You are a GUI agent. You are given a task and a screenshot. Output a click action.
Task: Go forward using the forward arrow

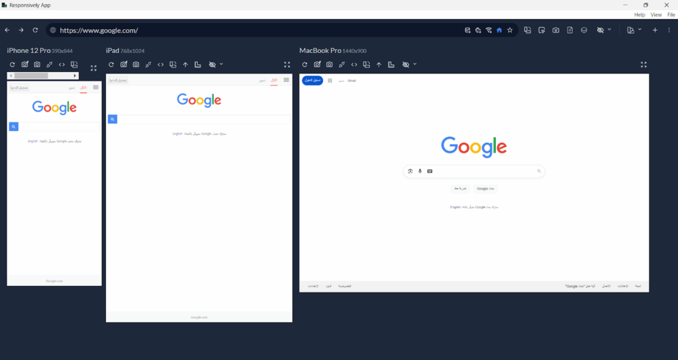21,30
